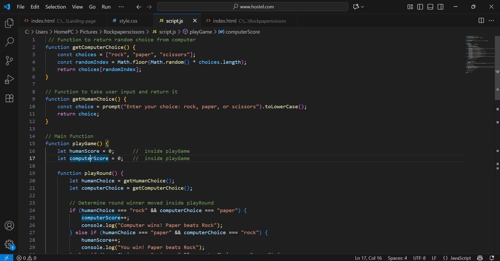Expand the C: drive breadcrumb

point(27,32)
